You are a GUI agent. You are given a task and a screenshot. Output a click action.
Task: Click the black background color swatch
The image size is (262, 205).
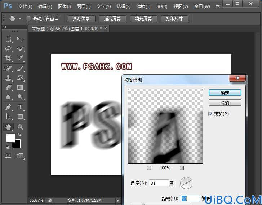(x=18, y=145)
